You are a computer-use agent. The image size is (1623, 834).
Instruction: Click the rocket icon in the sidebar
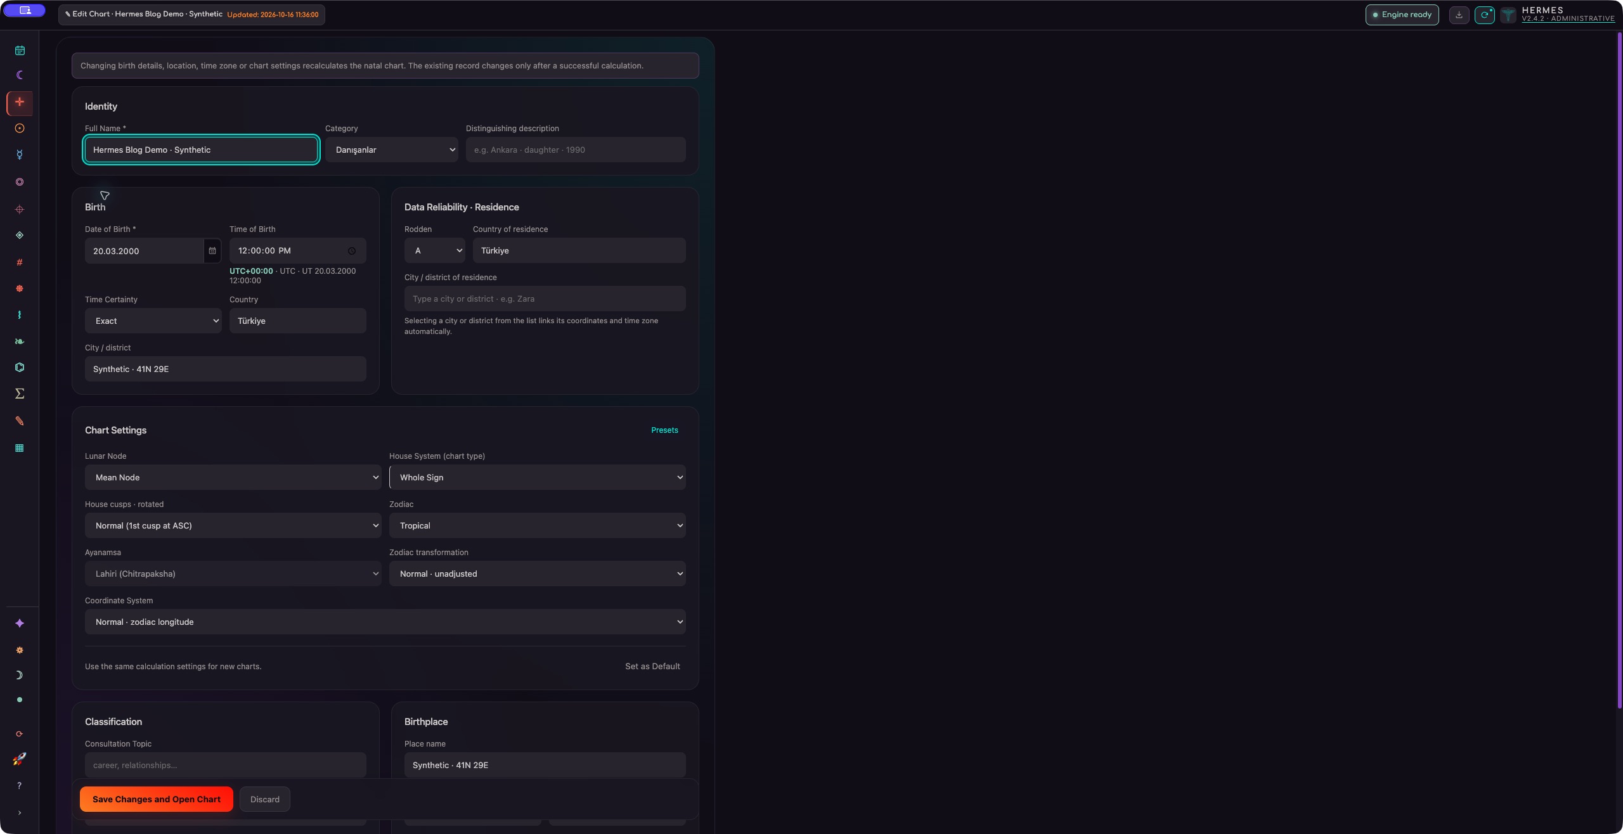pos(20,759)
